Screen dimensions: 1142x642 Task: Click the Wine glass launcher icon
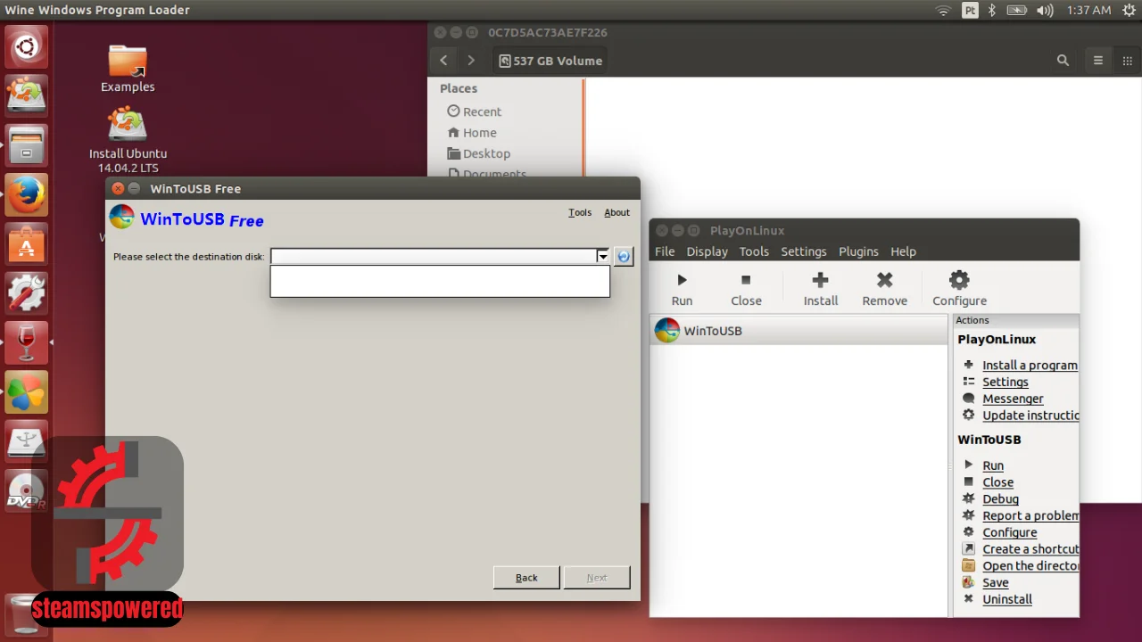point(26,342)
